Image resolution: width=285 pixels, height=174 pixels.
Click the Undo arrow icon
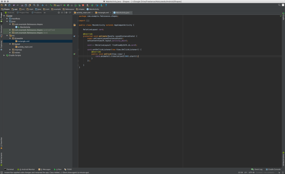14,5
